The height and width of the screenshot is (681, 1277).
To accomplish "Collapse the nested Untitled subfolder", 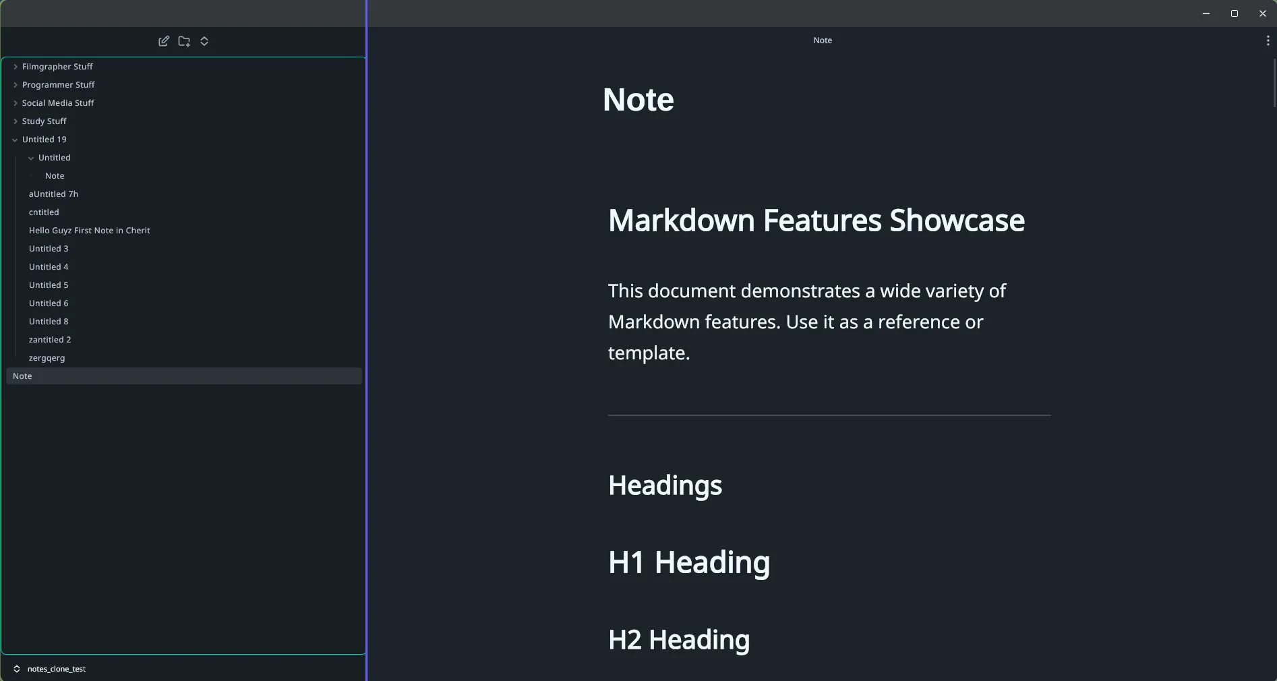I will click(x=31, y=158).
